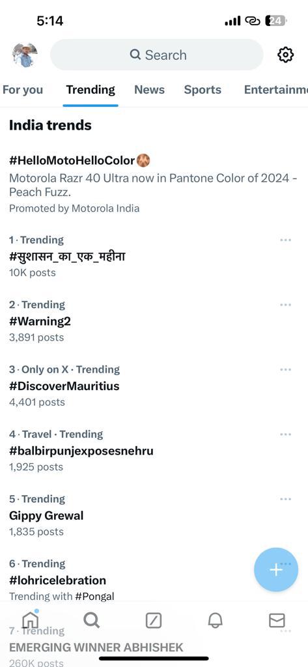
Task: Open more options for first Hindi trend
Action: [x=285, y=240]
